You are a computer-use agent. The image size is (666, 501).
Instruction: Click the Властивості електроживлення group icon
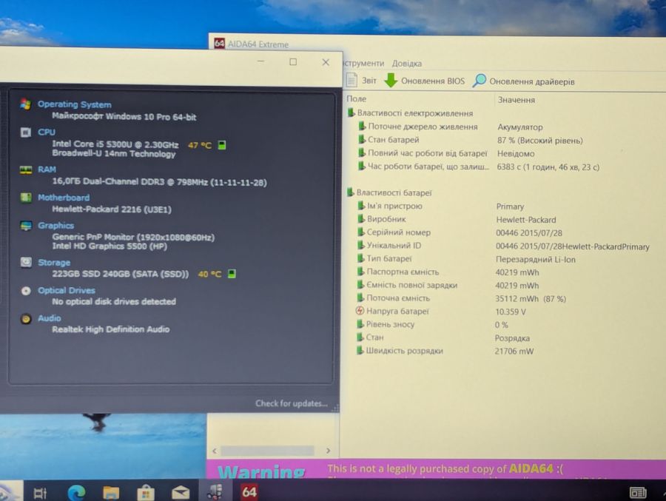(351, 113)
